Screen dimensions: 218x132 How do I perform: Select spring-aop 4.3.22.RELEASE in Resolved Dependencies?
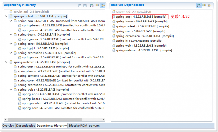[140, 16]
